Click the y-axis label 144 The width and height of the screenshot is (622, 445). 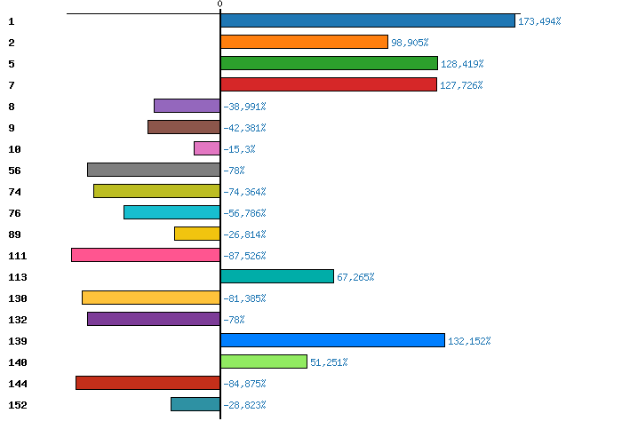18,384
